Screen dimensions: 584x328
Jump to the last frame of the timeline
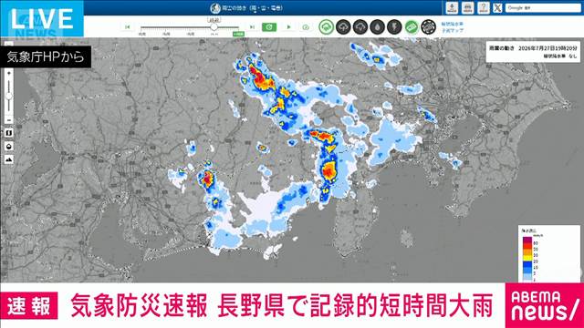click(252, 27)
